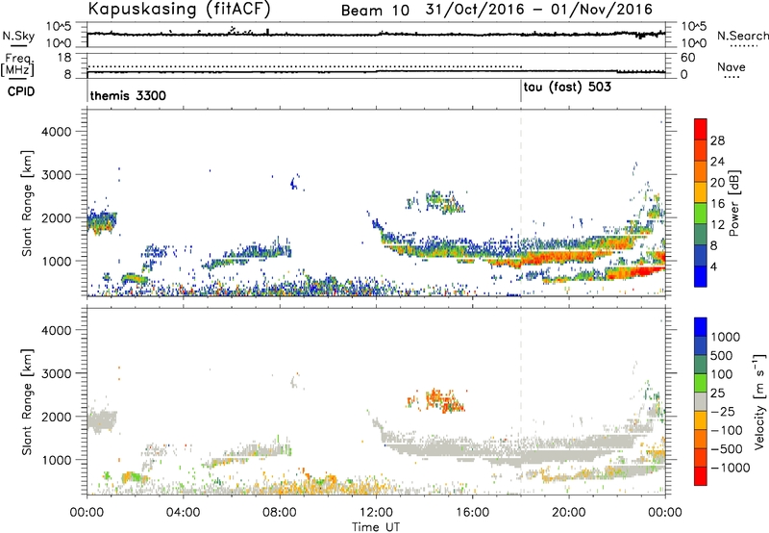This screenshot has width=769, height=533.
Task: Click the strong red echo band near 1000 km in power panel
Action: [x=559, y=257]
